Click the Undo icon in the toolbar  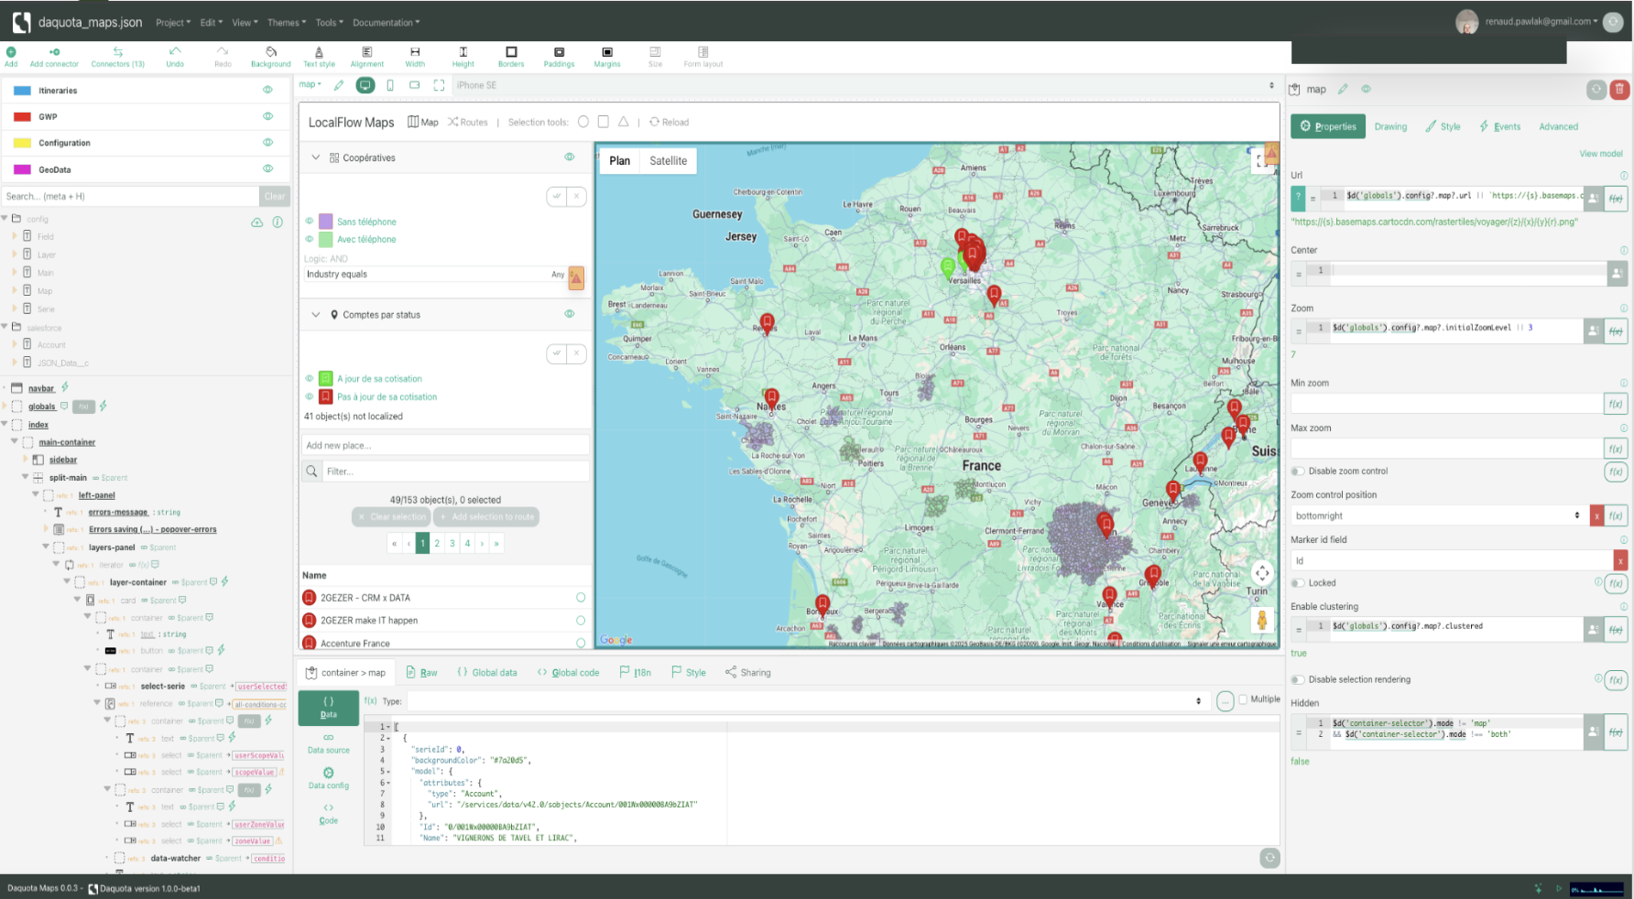pyautogui.click(x=174, y=52)
